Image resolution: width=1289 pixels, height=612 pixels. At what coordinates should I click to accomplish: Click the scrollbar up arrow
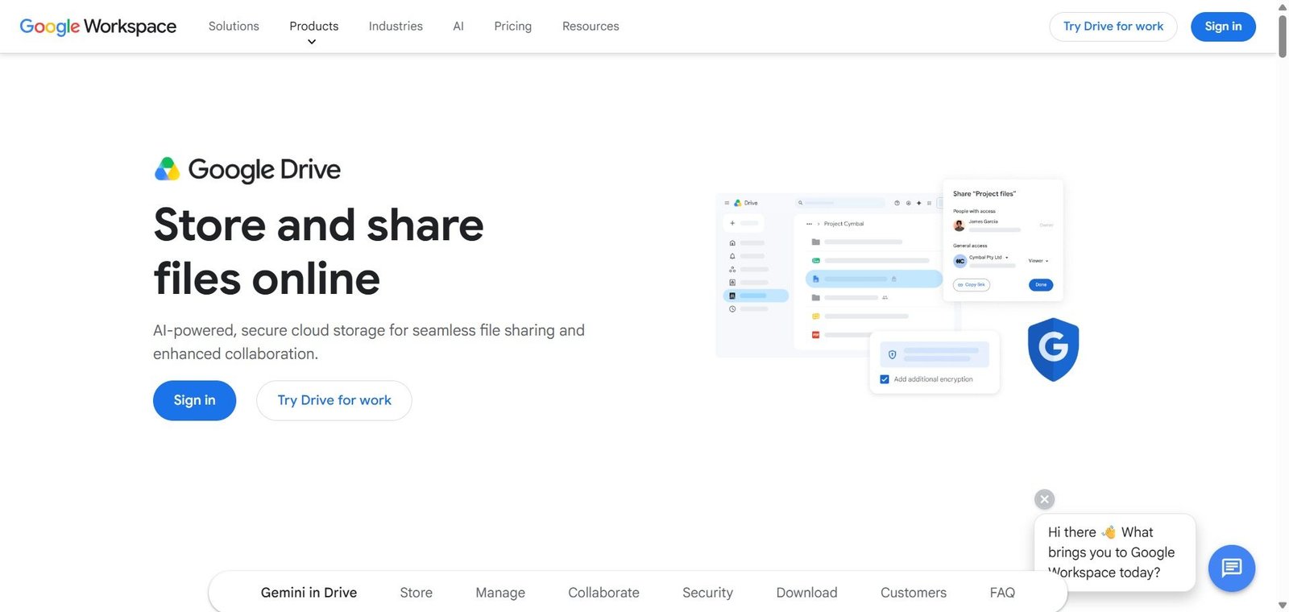1283,6
